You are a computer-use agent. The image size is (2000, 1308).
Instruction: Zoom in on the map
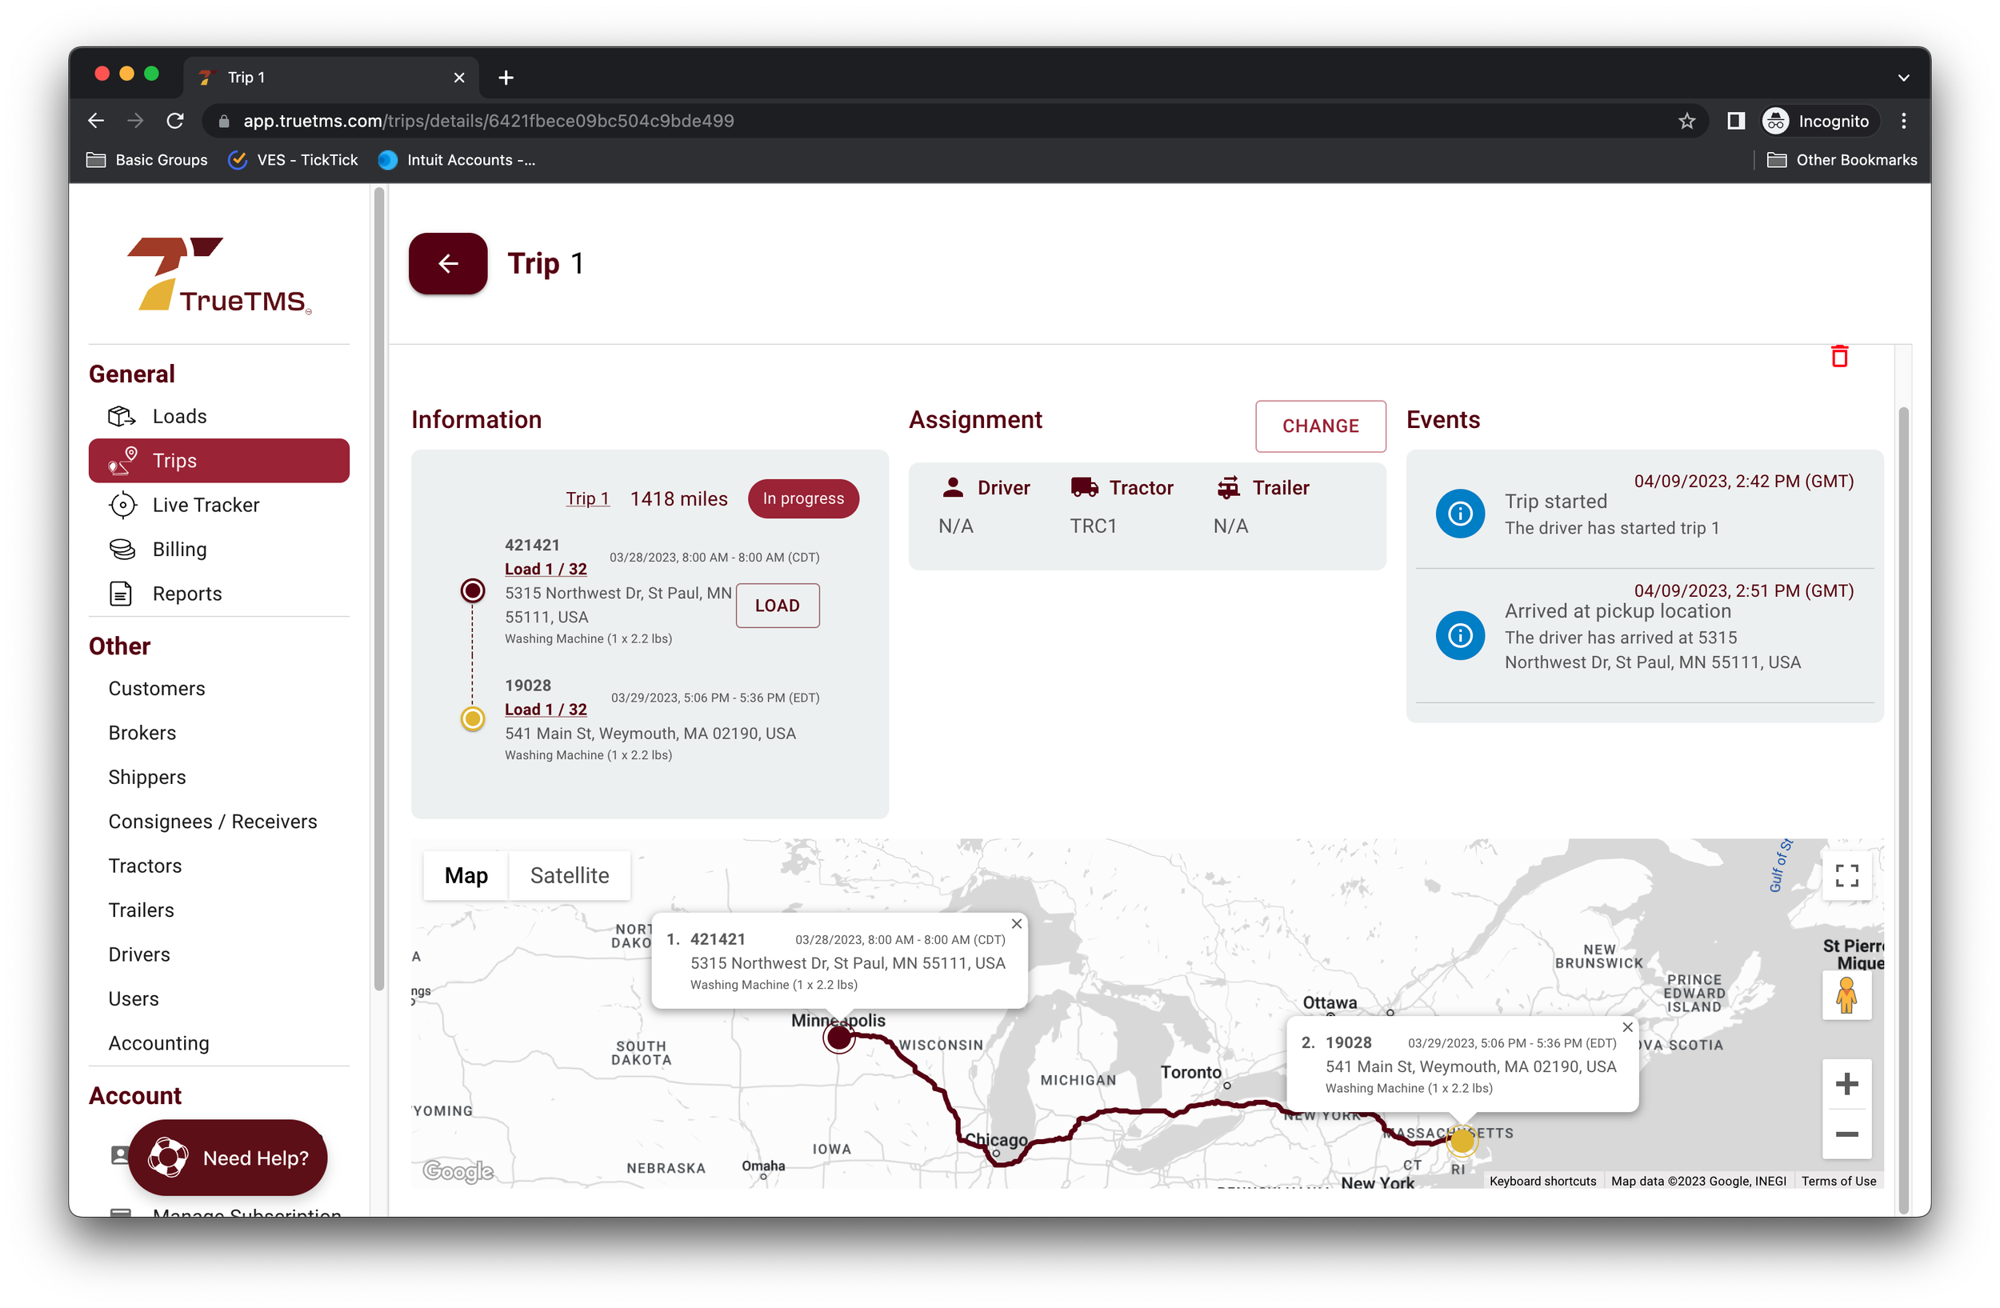tap(1846, 1084)
